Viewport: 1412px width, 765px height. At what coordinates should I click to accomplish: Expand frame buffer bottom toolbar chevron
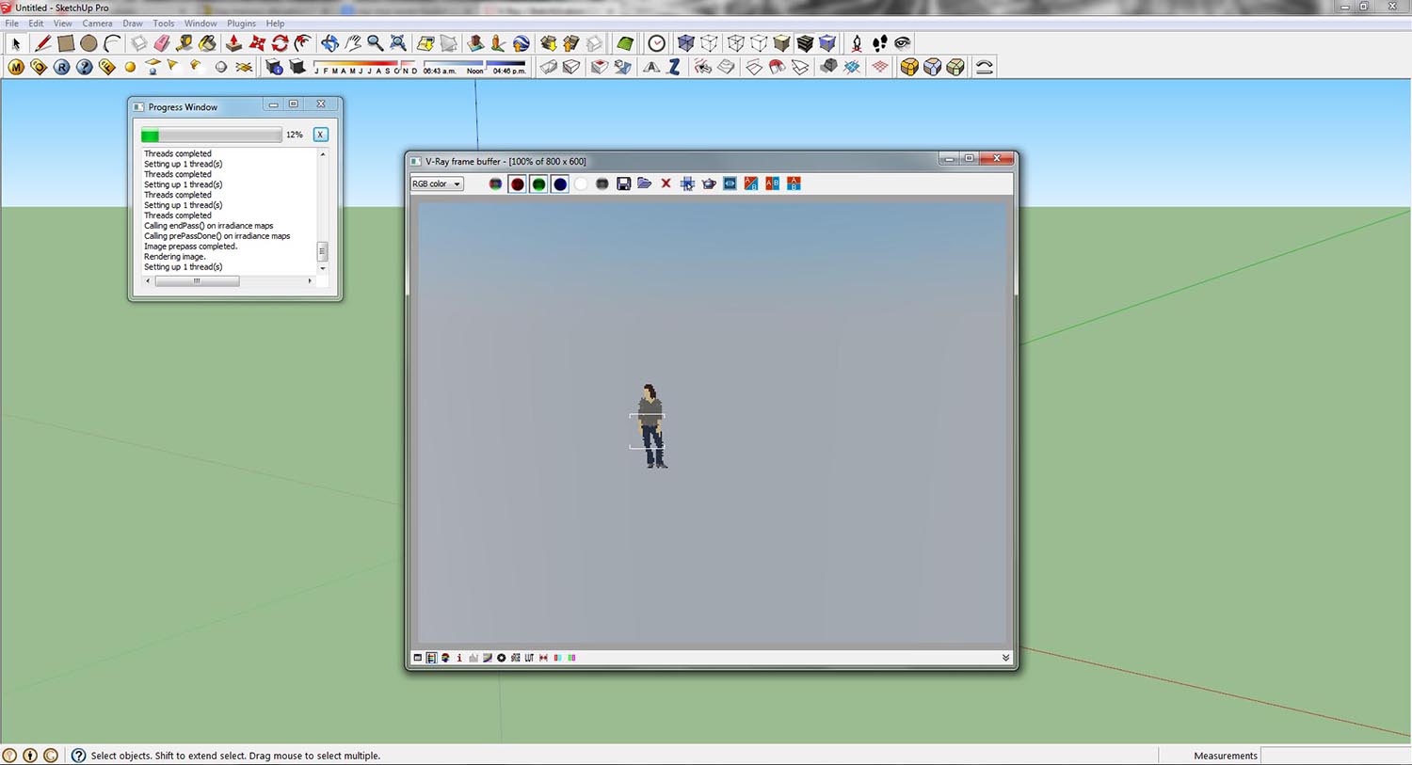click(1005, 658)
